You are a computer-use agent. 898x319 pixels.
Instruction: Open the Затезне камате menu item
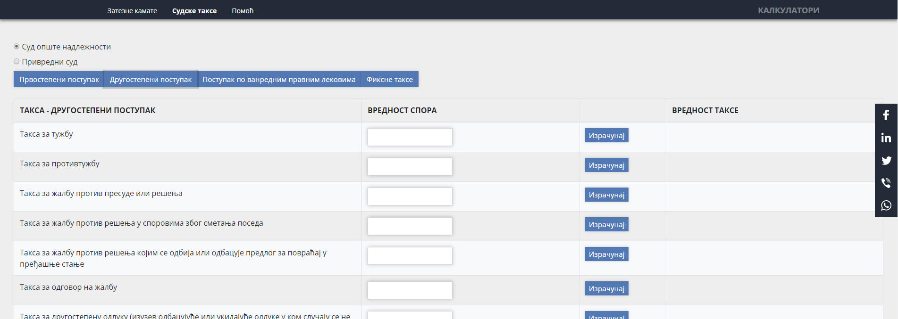point(132,10)
